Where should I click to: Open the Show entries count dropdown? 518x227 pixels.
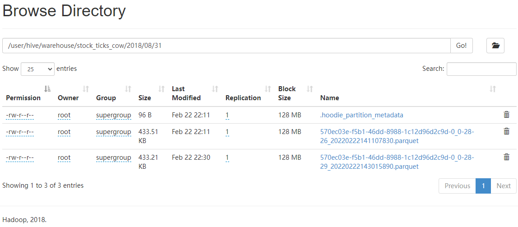tap(37, 69)
